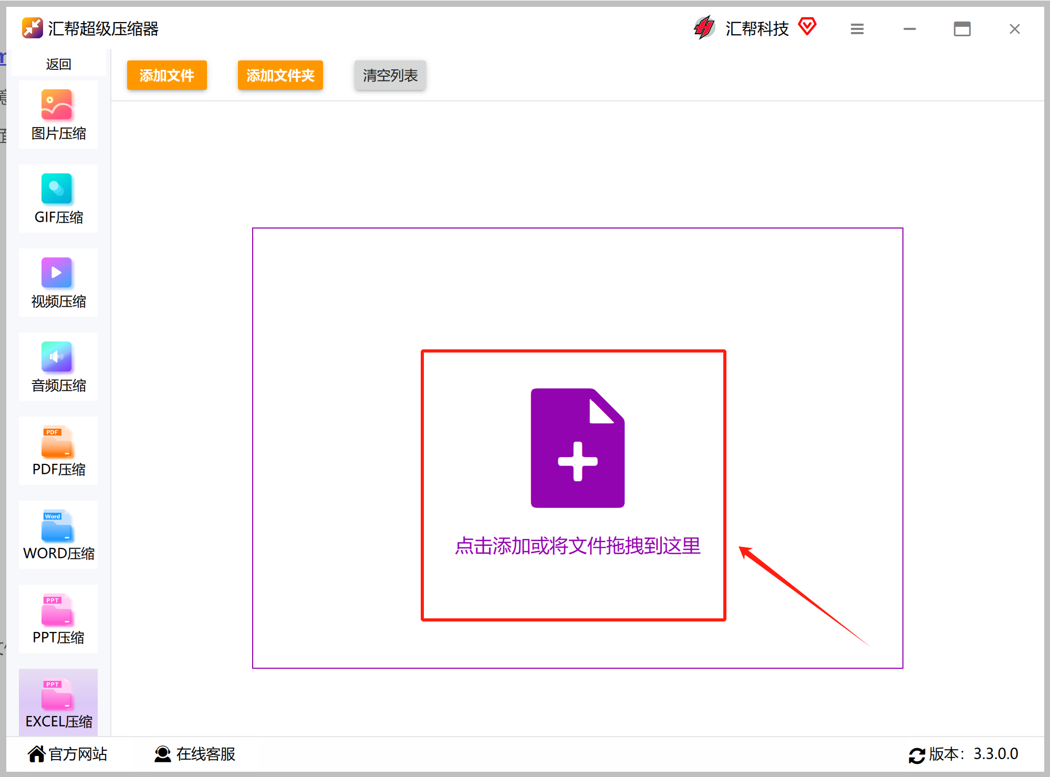Click the 汇帮科技 company logo

click(704, 28)
